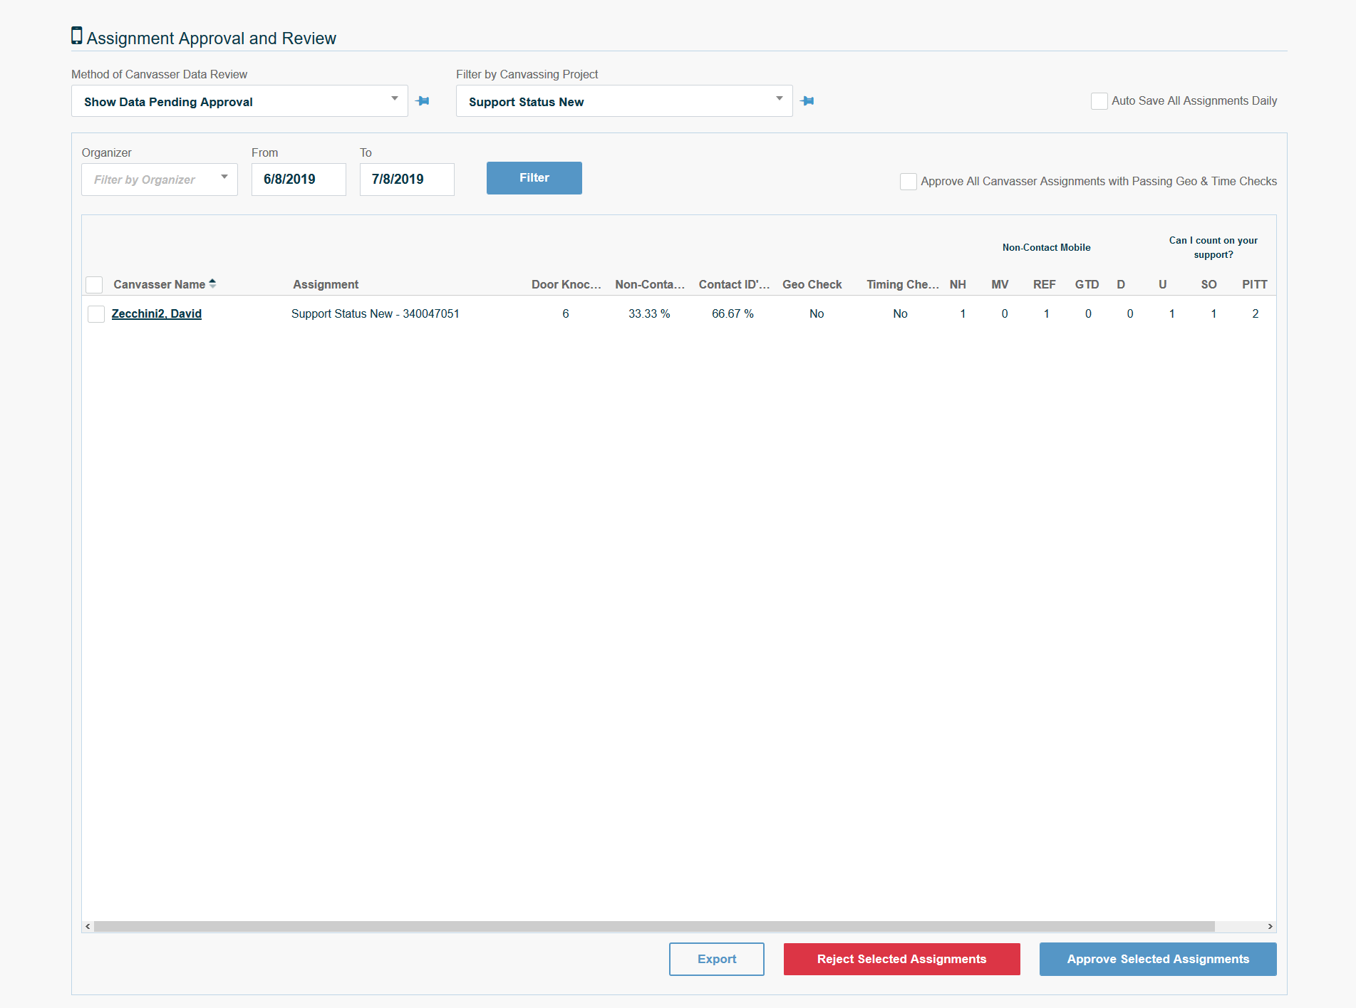The height and width of the screenshot is (1008, 1356).
Task: Check Approve All Canvasser Assignments with Passing checks
Action: click(x=908, y=182)
